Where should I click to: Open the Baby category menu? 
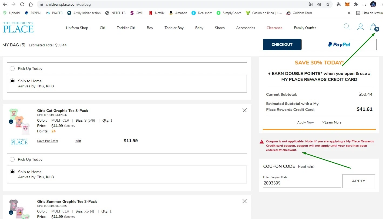pyautogui.click(x=199, y=28)
